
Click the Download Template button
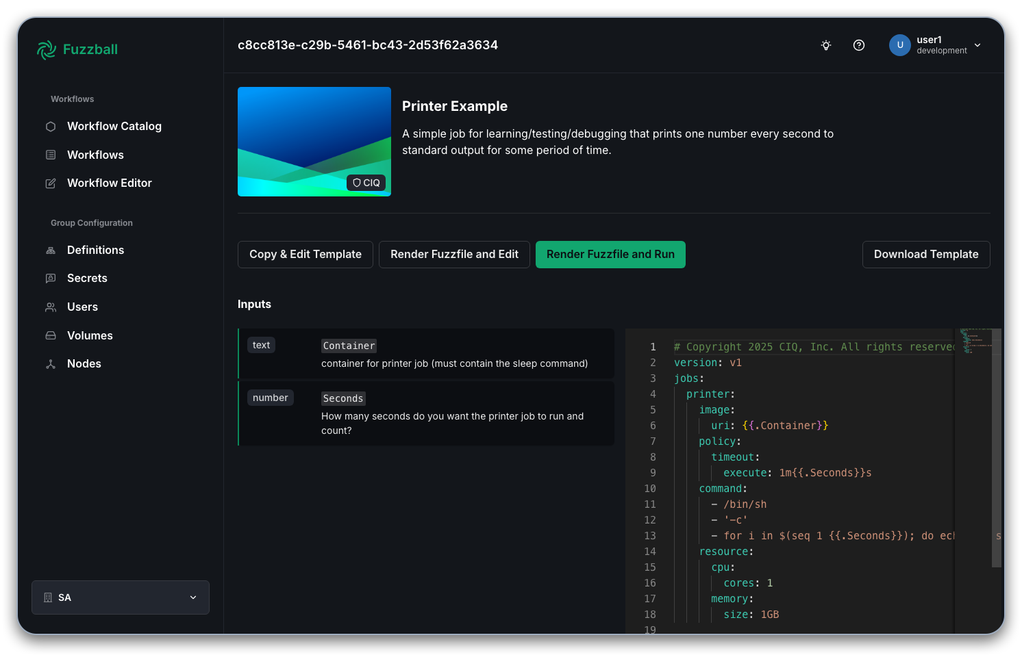926,255
